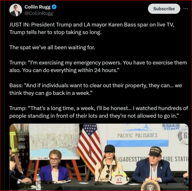Screen dimensions: 192x191
Task: Select the 'JUST IN' opening tweet line
Action: 92,28
